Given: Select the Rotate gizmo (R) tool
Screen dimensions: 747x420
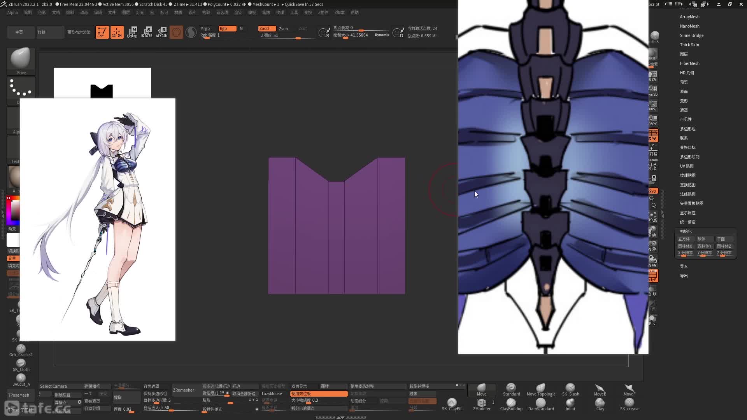Looking at the screenshot, I should (x=161, y=32).
